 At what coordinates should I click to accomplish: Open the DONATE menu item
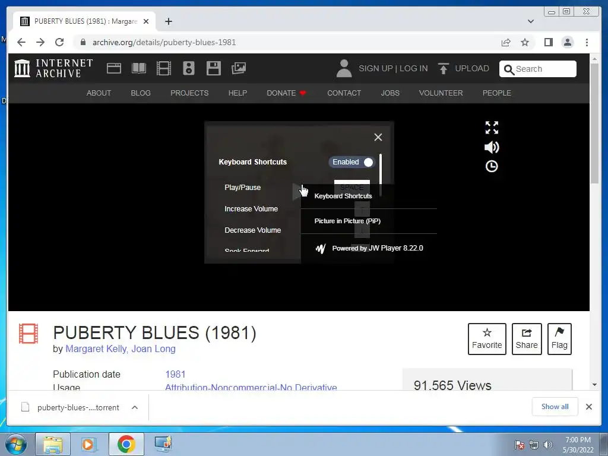coord(287,93)
